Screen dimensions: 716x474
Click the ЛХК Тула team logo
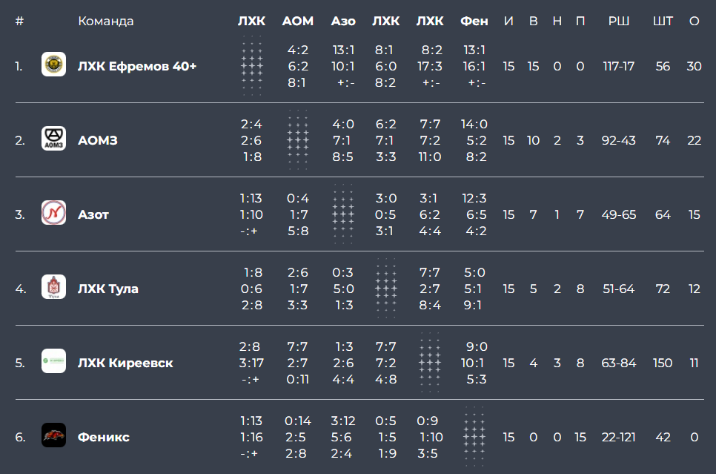[x=53, y=286]
